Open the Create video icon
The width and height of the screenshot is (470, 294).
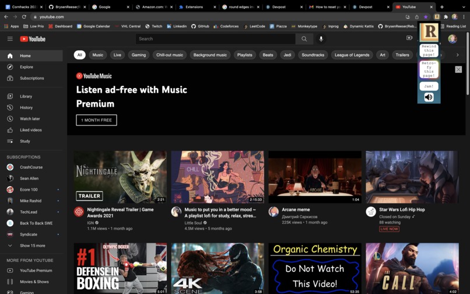(x=409, y=38)
